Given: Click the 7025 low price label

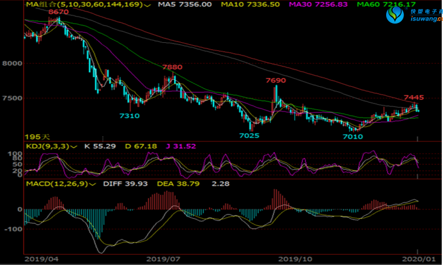Looking at the screenshot, I should pyautogui.click(x=249, y=135).
